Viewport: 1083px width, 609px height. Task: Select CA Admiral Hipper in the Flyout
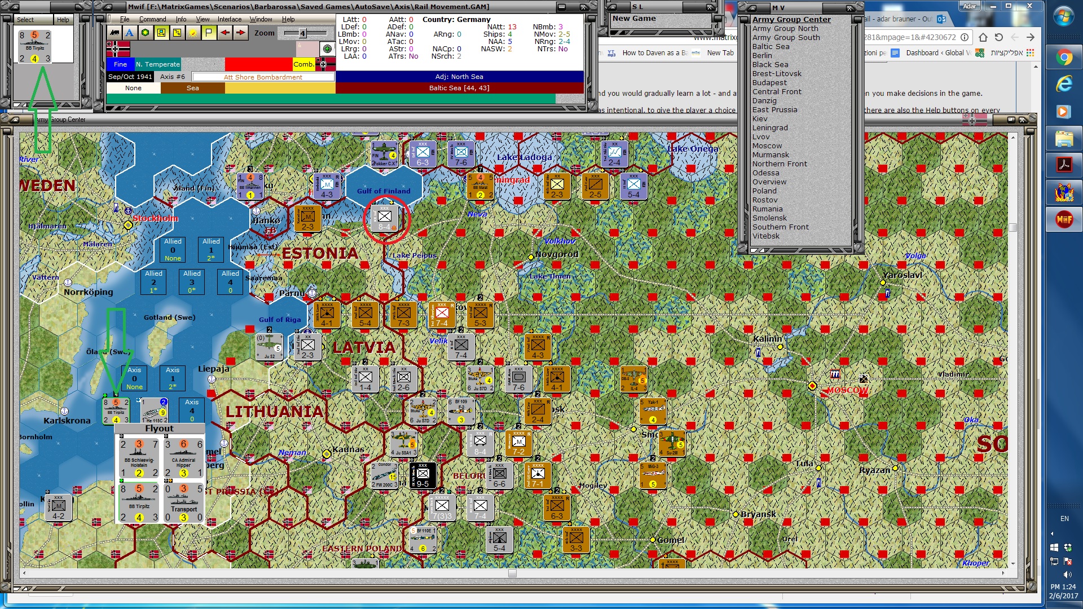[183, 458]
